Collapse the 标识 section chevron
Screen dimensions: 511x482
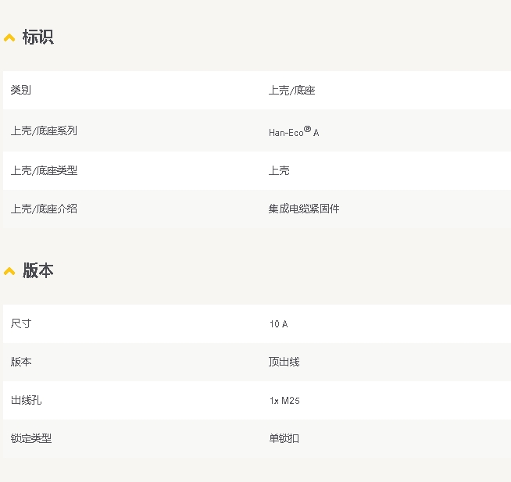pos(9,37)
